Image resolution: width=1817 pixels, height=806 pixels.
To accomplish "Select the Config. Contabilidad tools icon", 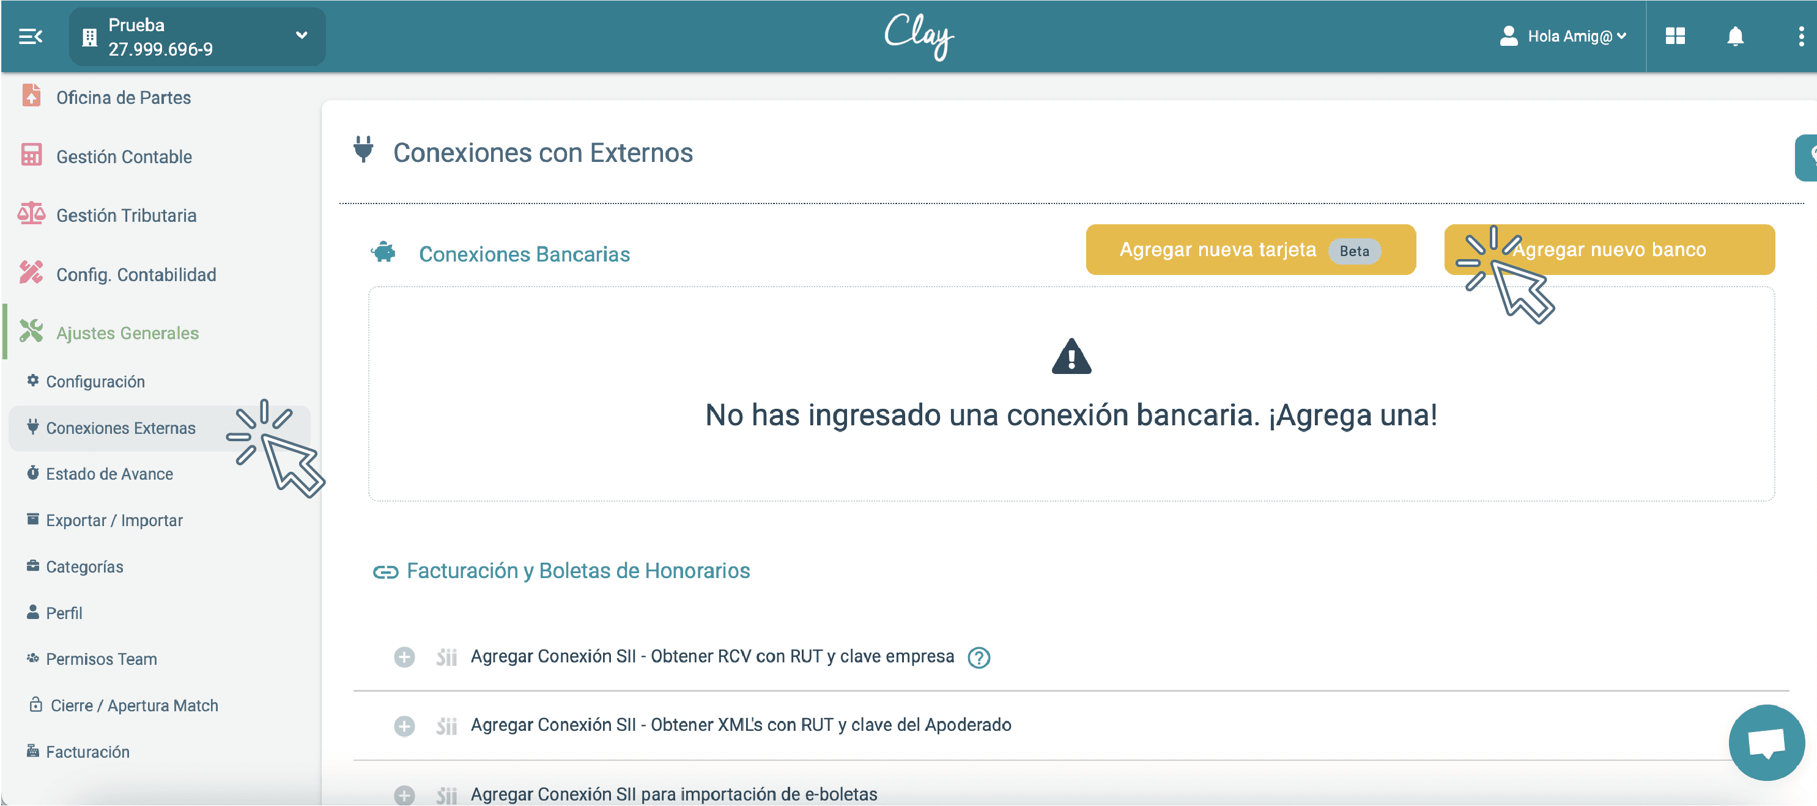I will click(31, 273).
